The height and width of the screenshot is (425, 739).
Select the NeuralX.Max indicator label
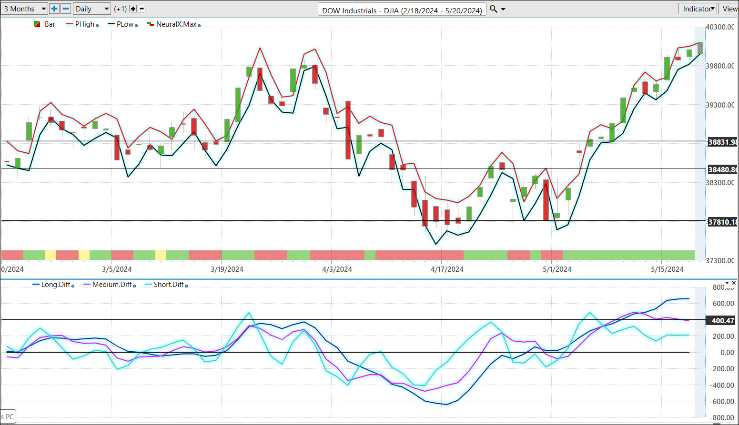(x=176, y=24)
